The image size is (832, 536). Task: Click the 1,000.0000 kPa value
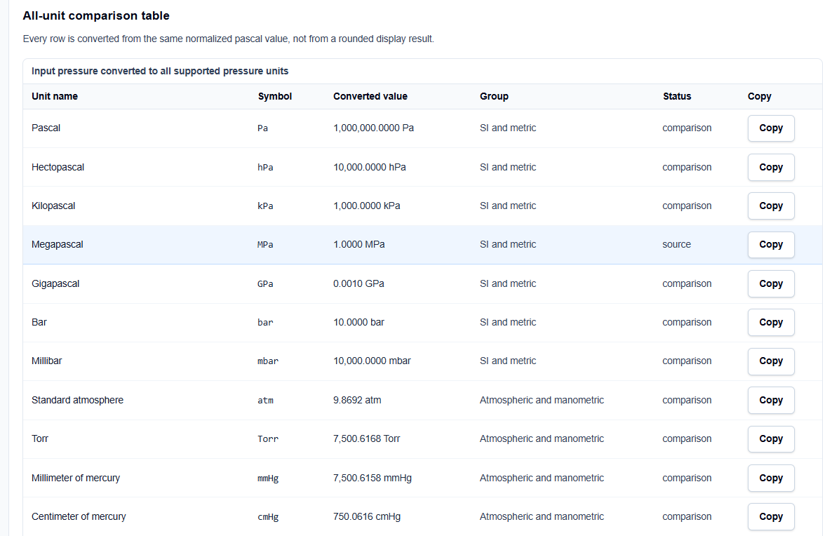[x=367, y=206]
